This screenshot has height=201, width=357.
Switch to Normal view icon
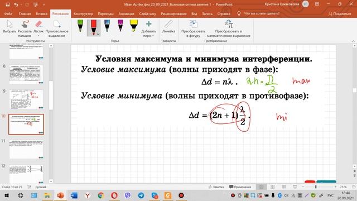[262, 187]
